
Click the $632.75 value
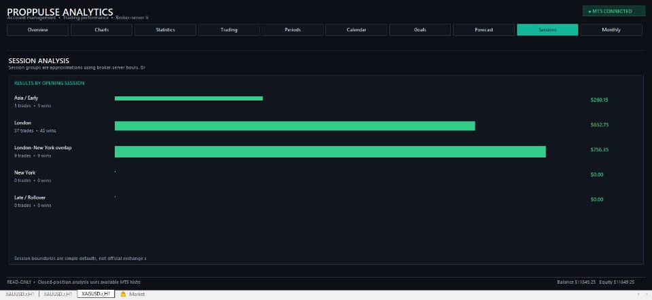pyautogui.click(x=600, y=125)
